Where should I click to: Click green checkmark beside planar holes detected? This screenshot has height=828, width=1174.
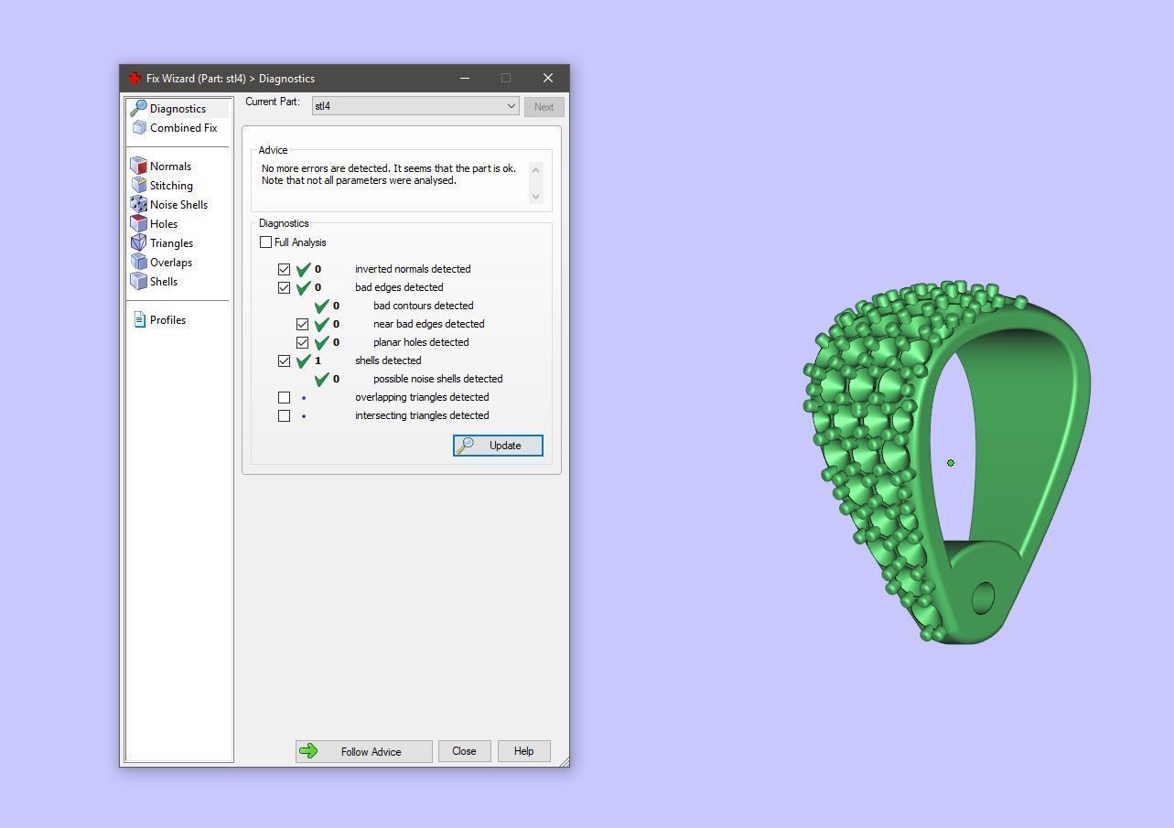click(322, 342)
